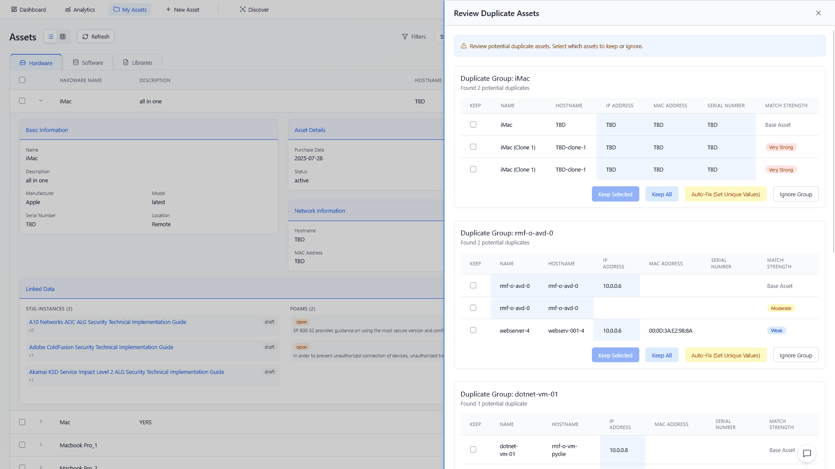The width and height of the screenshot is (835, 469).
Task: Expand the Macbook Pro_1 row
Action: 40,445
